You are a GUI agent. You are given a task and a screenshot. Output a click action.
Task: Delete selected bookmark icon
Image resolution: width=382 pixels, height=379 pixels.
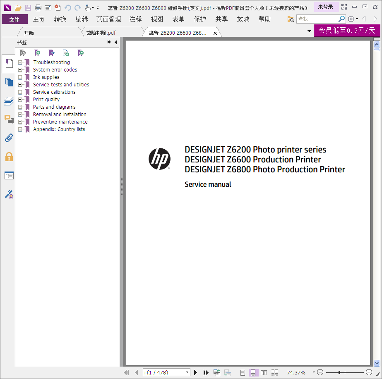coord(23,53)
